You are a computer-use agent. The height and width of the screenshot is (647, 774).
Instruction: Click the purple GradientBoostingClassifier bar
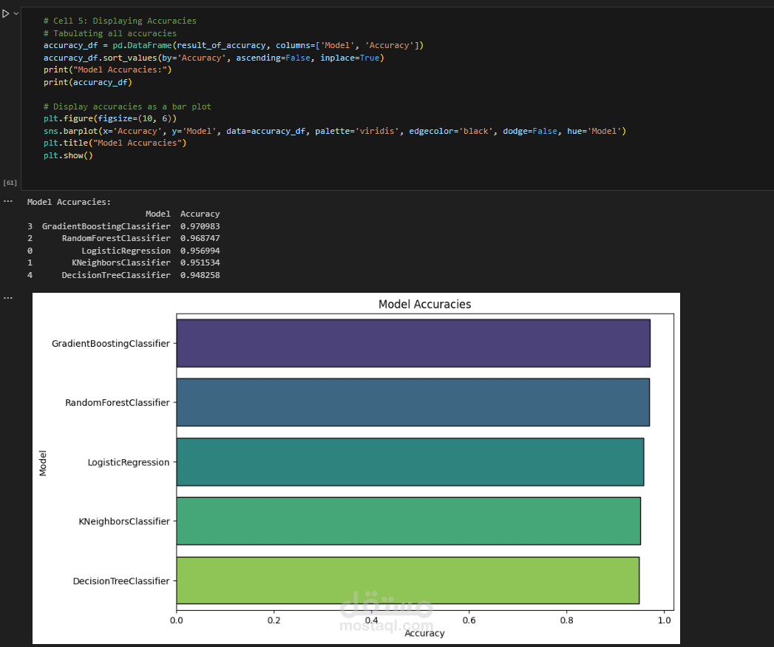(413, 343)
